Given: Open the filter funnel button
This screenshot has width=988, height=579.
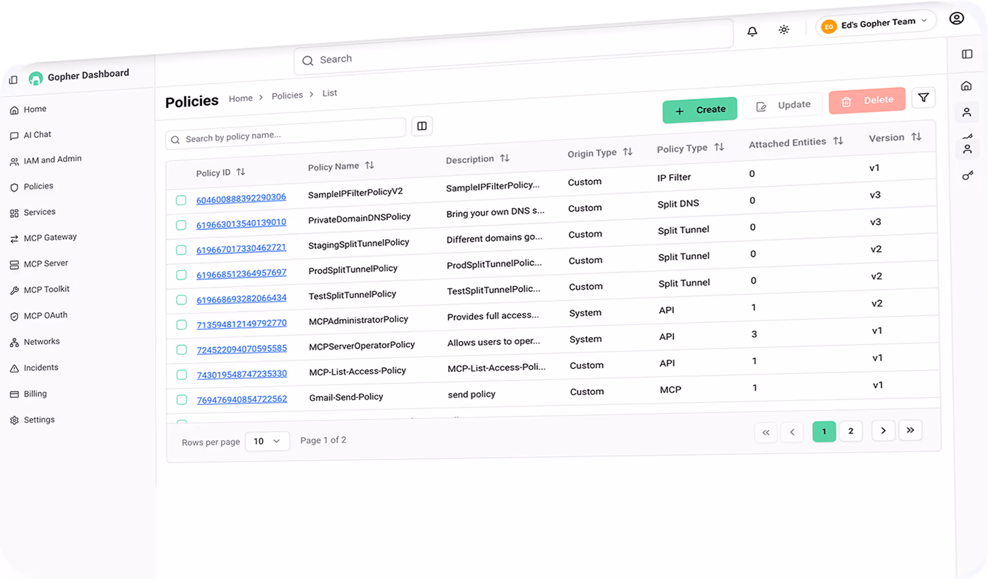Looking at the screenshot, I should 923,98.
